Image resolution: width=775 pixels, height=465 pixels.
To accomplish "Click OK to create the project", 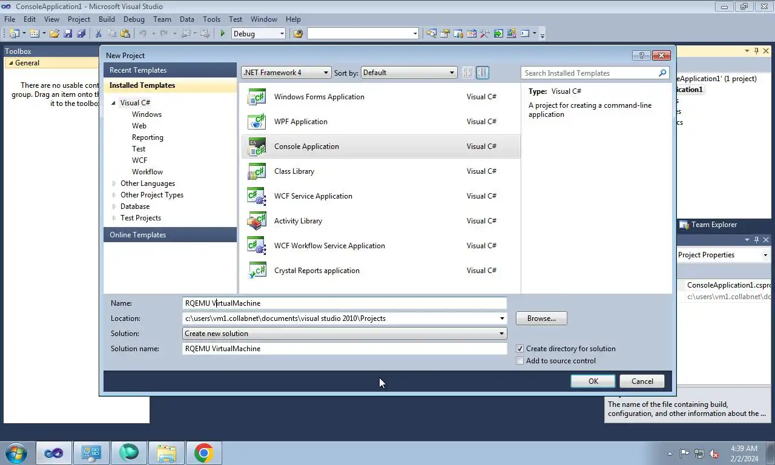I will pyautogui.click(x=593, y=381).
